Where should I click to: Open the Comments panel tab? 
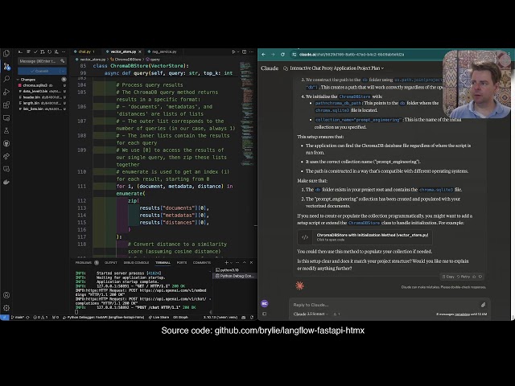tap(202, 263)
